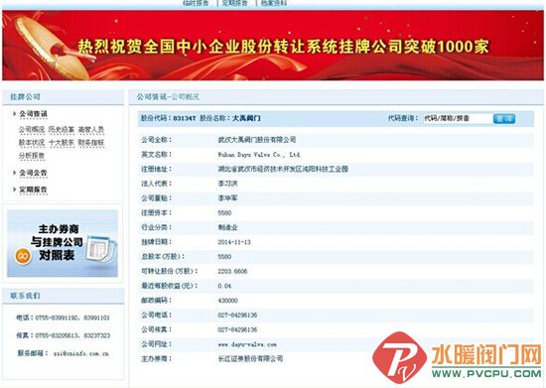Open the 历史档案 link in sidebar
This screenshot has height=388, width=546.
(x=62, y=129)
